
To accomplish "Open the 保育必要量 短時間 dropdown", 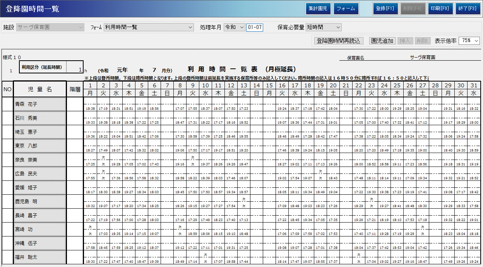I will (x=323, y=27).
